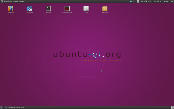Screen dimensions: 174x109
Task: Open the battery status indicator
Action: click(x=145, y=1)
